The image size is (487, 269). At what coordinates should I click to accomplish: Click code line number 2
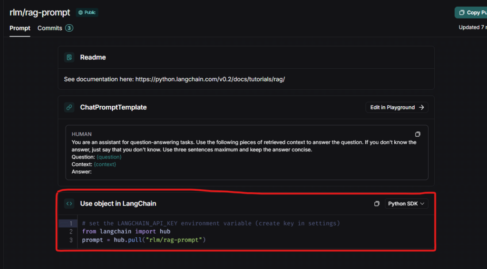[71, 232]
